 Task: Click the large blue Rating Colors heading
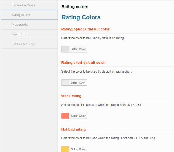point(81,17)
